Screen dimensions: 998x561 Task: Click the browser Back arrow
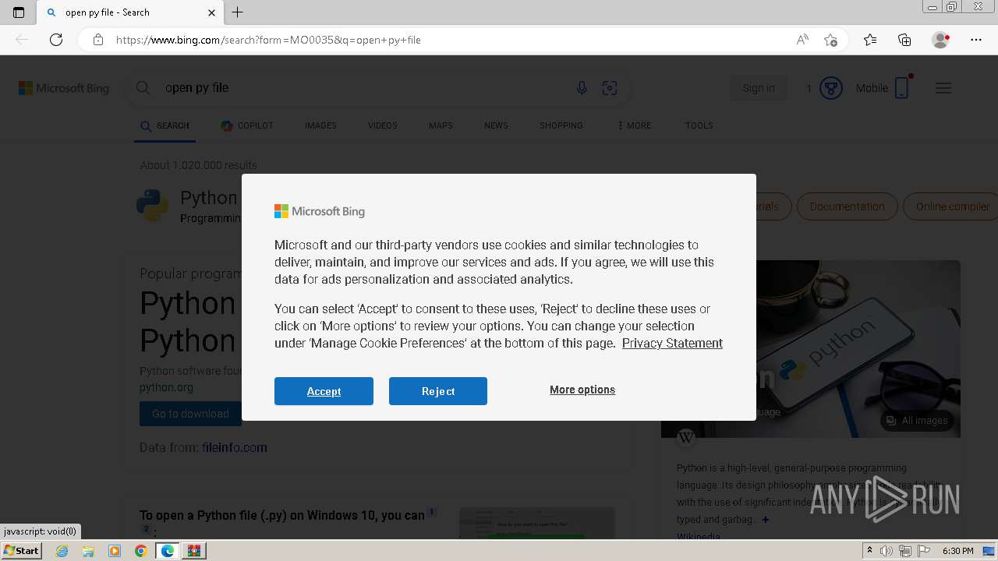(22, 40)
